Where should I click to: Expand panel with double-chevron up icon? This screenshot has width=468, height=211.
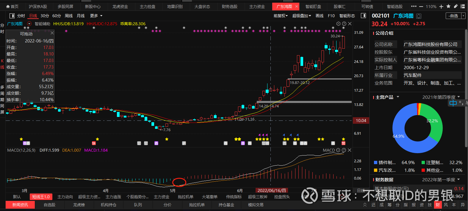pos(365,205)
